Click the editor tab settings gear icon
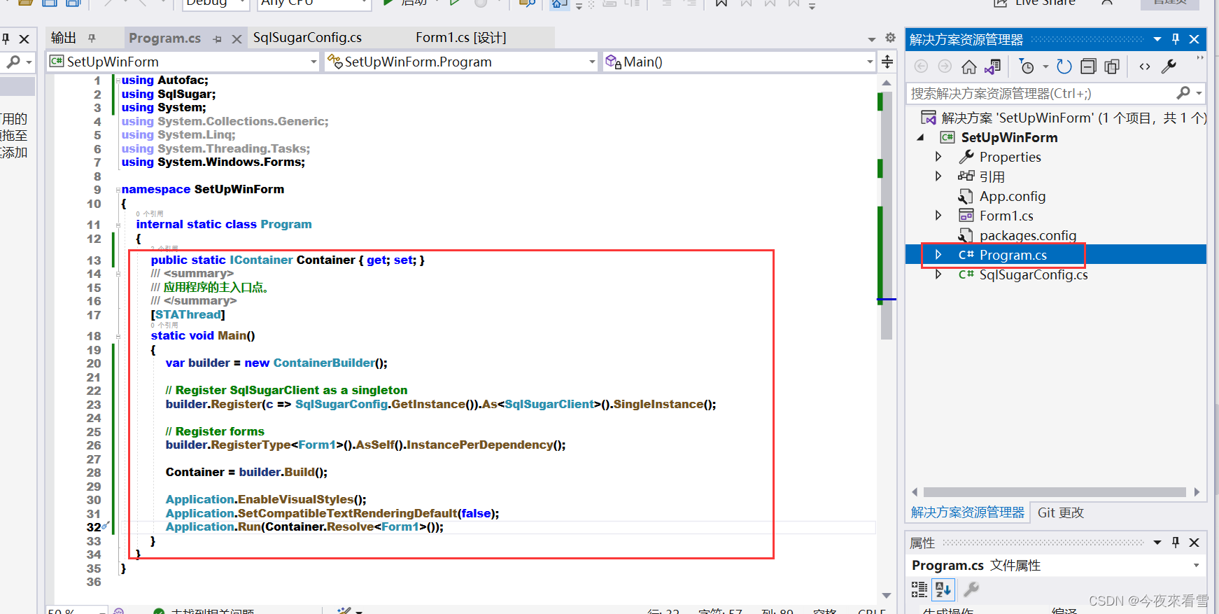This screenshot has width=1219, height=614. (890, 38)
